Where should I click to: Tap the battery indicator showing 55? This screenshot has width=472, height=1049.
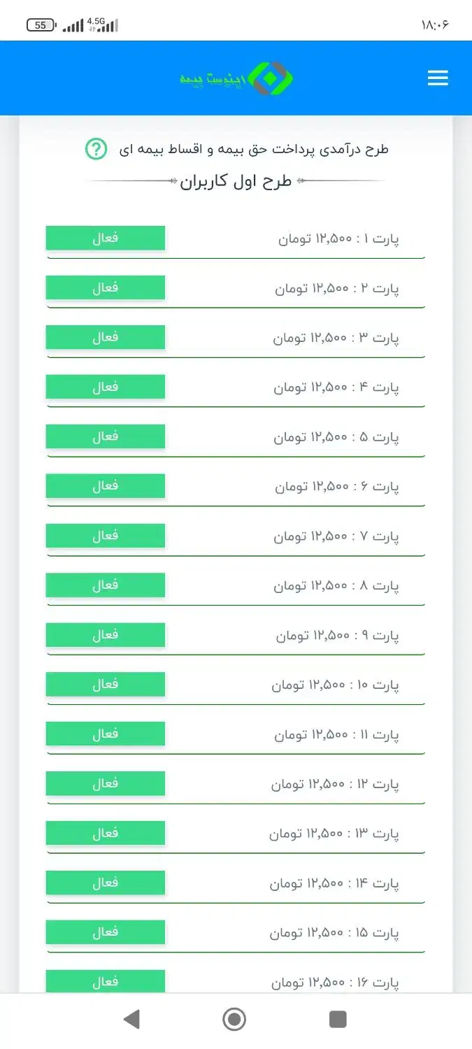pyautogui.click(x=40, y=24)
